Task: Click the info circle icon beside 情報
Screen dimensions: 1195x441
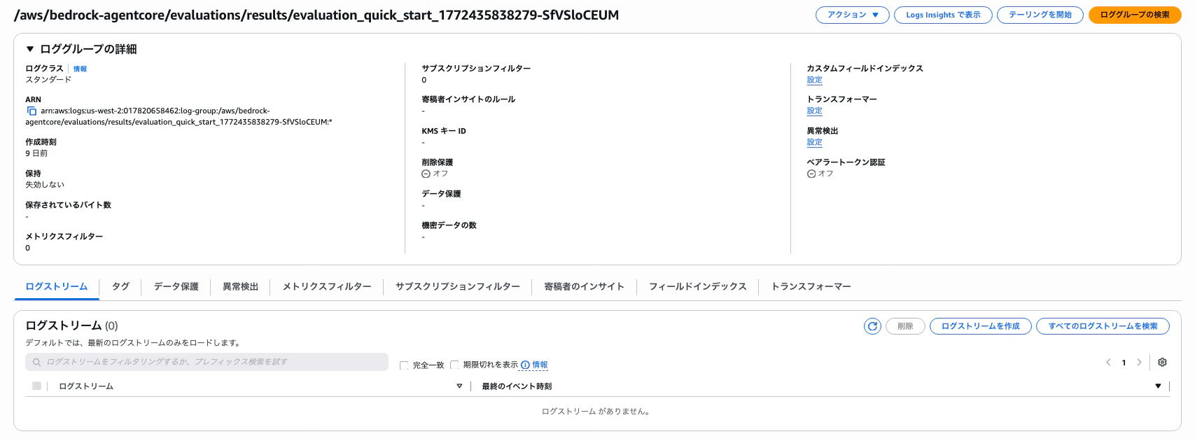Action: pos(525,365)
